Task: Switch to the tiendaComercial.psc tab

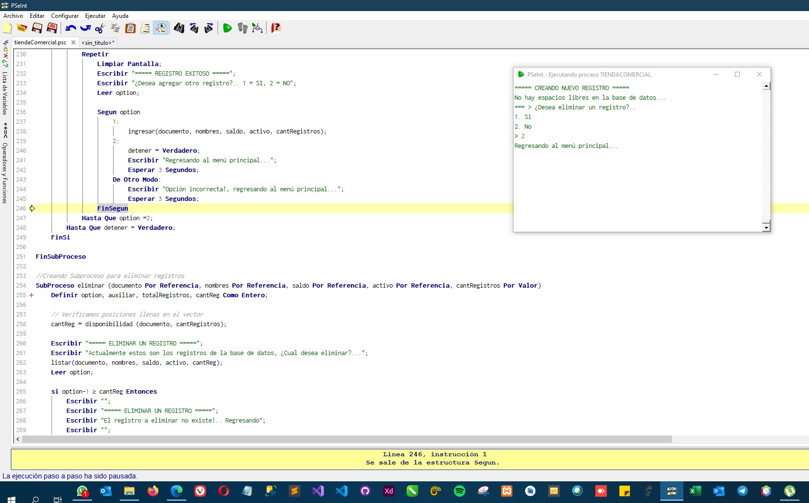Action: (40, 42)
